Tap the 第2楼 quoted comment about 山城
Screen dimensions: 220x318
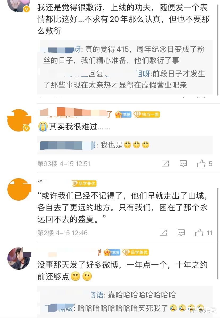123,208
